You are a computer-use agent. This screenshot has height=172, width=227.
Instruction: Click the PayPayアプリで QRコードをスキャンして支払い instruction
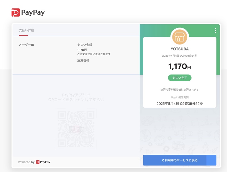[x=76, y=97]
